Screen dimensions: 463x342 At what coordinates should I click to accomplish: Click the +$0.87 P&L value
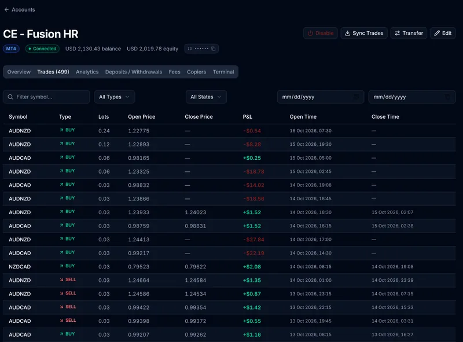click(x=252, y=294)
